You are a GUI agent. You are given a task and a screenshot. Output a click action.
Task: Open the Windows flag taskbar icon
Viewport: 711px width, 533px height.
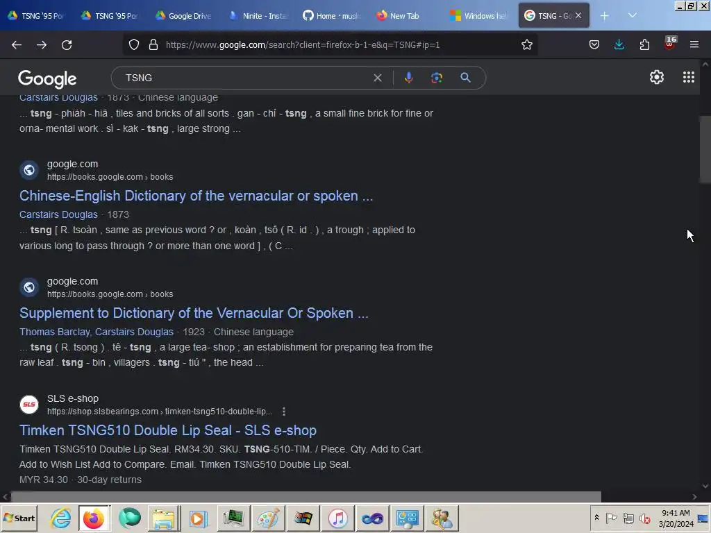(303, 518)
